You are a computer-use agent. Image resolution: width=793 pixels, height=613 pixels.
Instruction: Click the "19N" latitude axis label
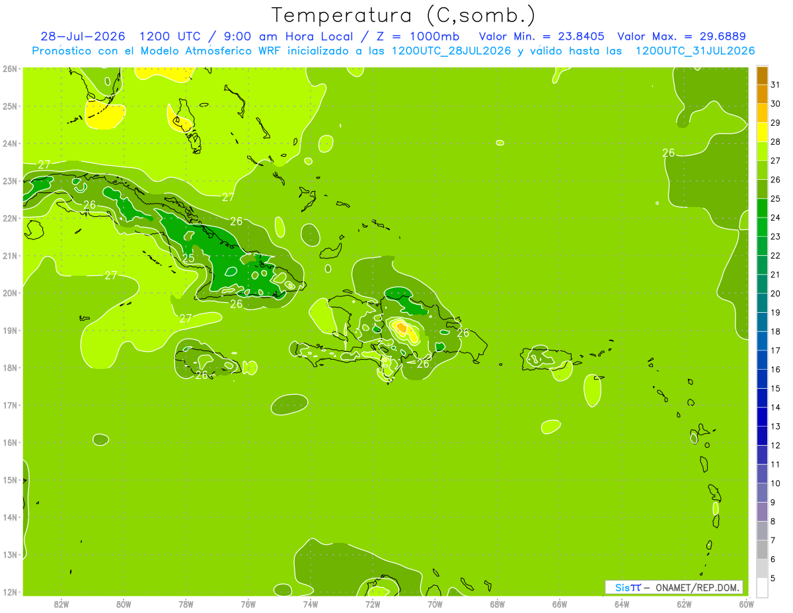[10, 330]
